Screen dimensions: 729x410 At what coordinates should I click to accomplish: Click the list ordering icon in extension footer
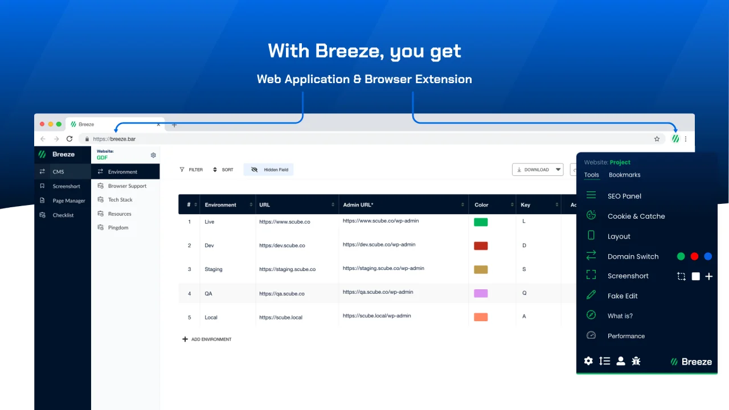click(x=605, y=361)
